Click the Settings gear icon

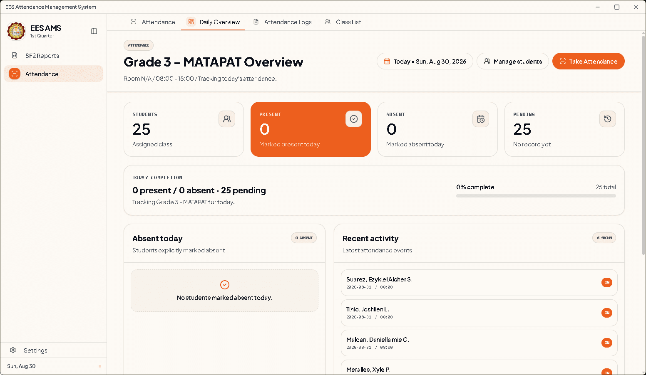click(x=13, y=350)
